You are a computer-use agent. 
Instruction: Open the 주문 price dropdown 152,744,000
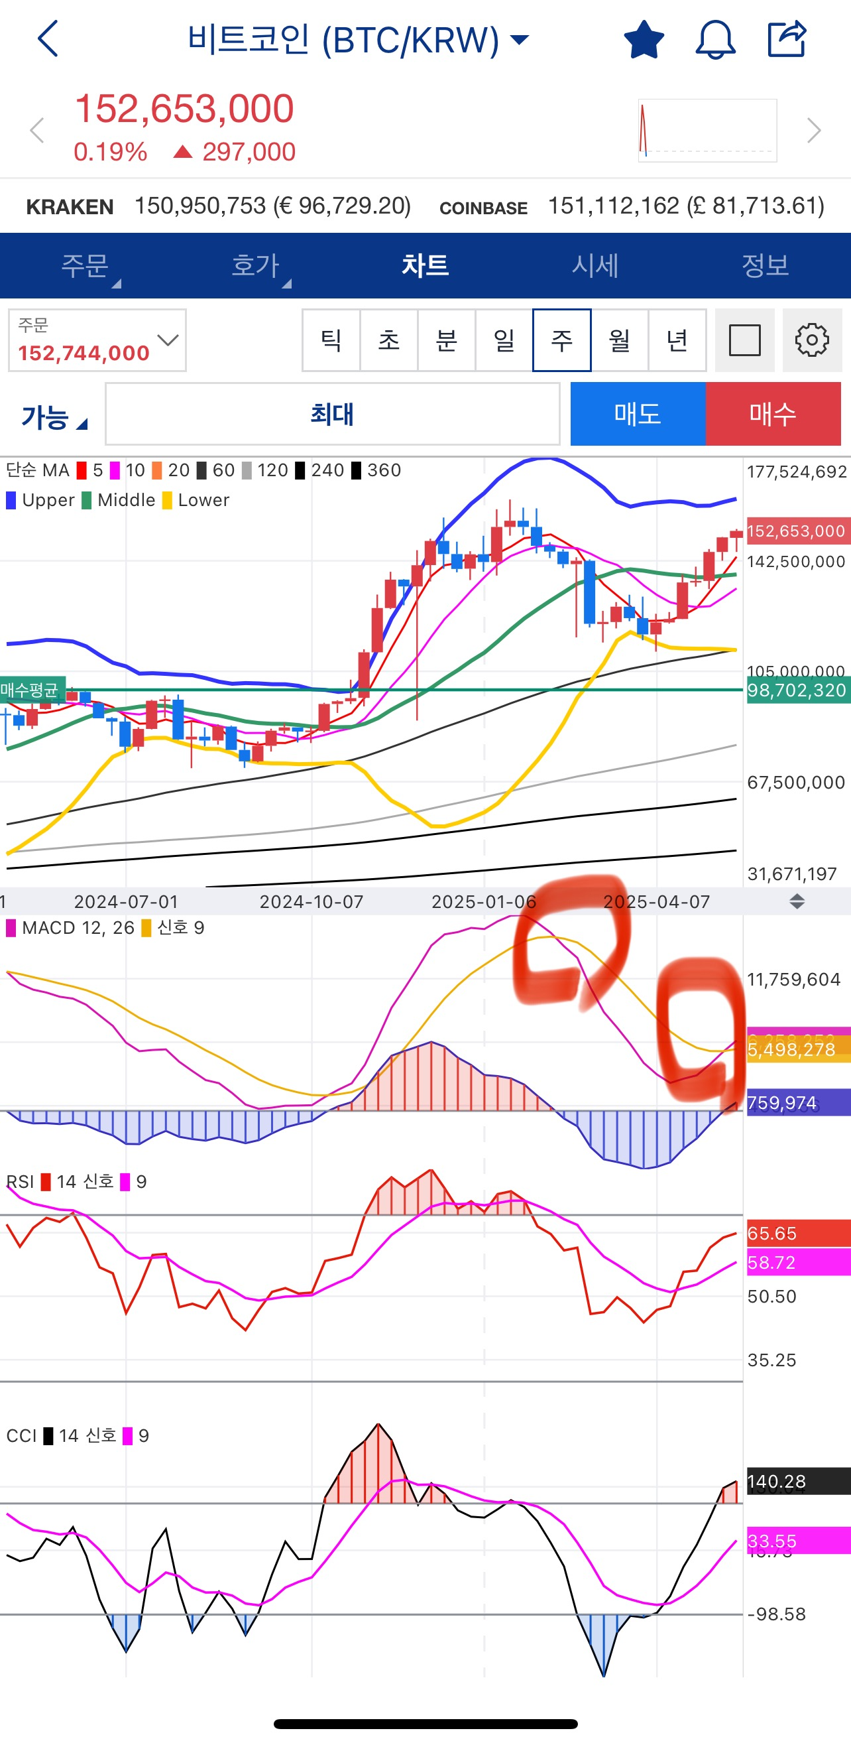(97, 340)
